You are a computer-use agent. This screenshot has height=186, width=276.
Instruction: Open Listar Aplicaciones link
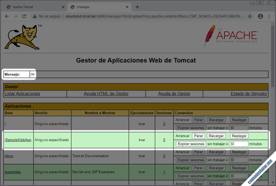[x=22, y=94]
